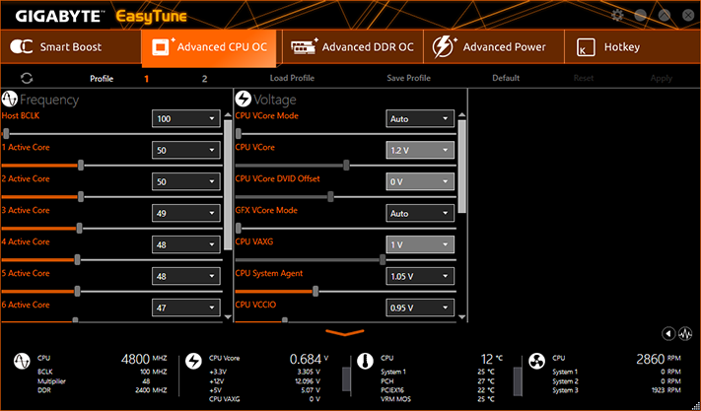Click the VRM MOS temperature row label

pos(395,399)
